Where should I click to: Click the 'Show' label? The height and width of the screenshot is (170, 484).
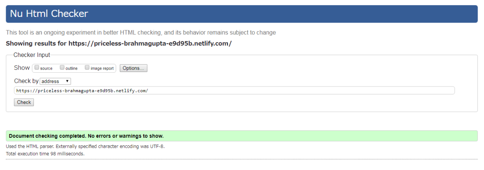pos(22,68)
